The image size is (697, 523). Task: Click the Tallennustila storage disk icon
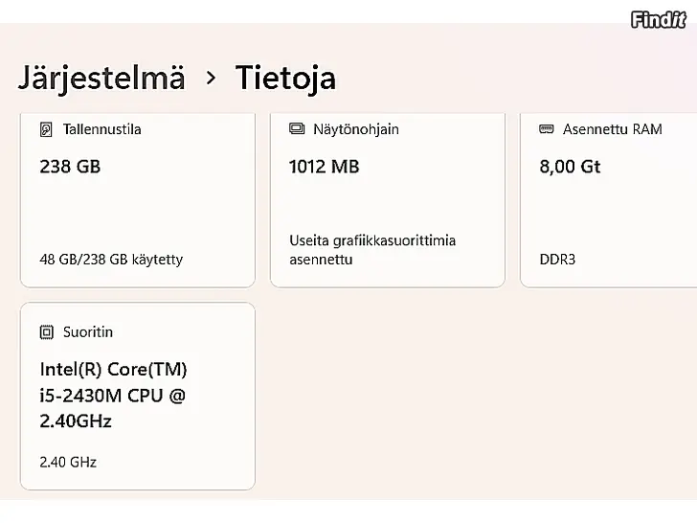(46, 129)
